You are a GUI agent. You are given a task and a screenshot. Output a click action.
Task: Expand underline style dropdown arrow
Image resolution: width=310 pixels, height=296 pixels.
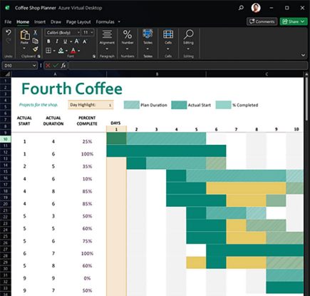pyautogui.click(x=71, y=41)
